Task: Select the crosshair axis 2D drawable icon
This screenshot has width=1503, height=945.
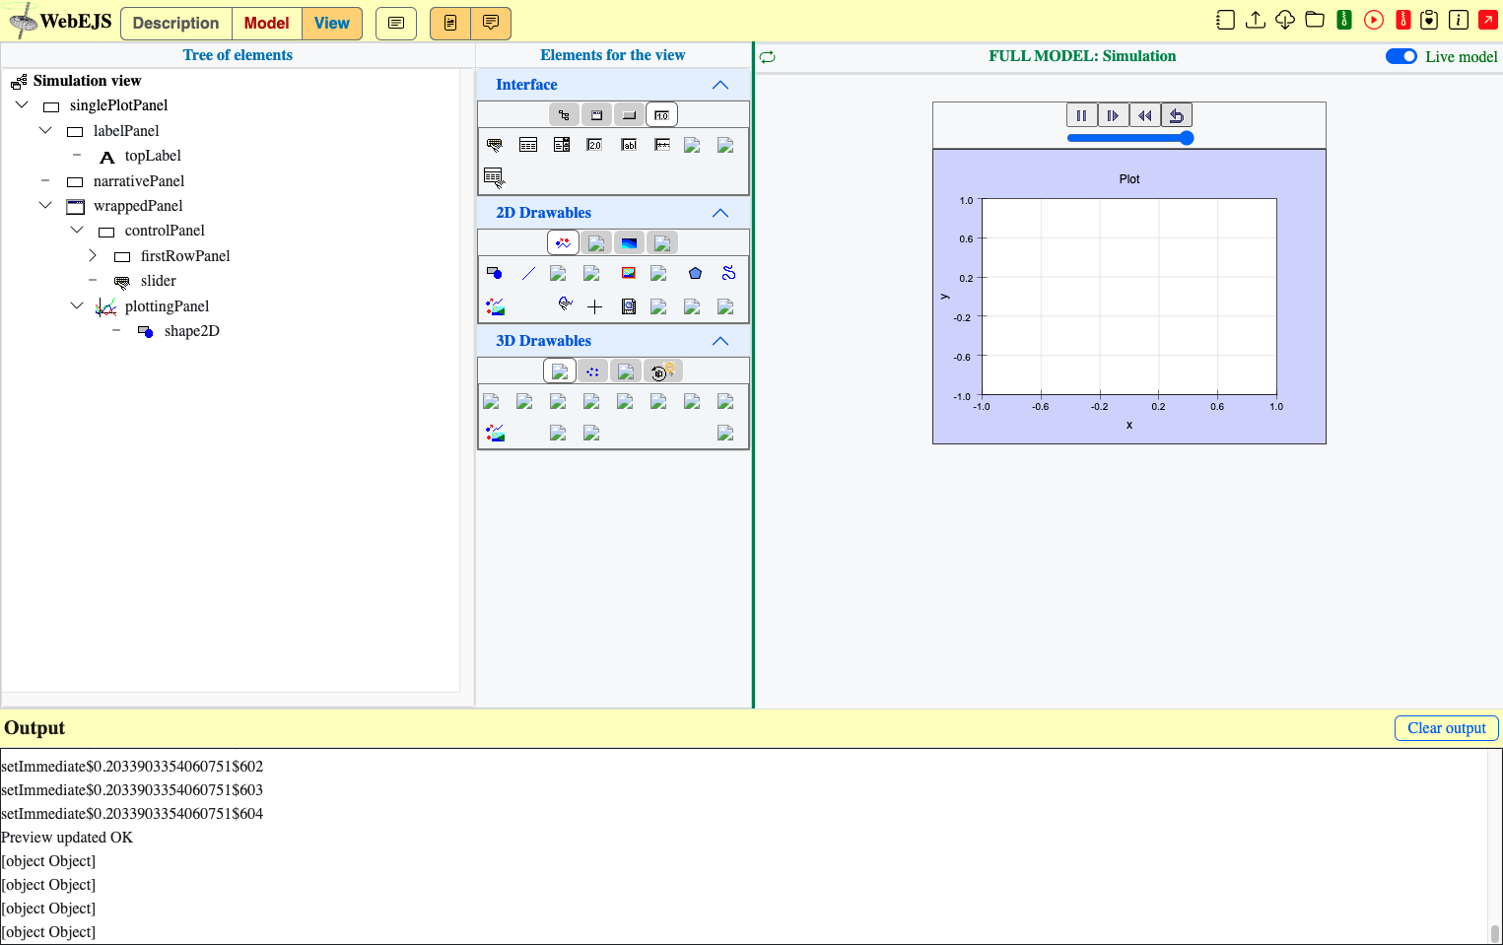Action: (x=594, y=306)
